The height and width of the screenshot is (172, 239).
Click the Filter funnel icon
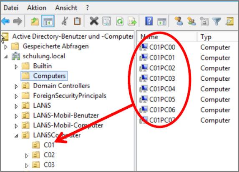point(216,21)
